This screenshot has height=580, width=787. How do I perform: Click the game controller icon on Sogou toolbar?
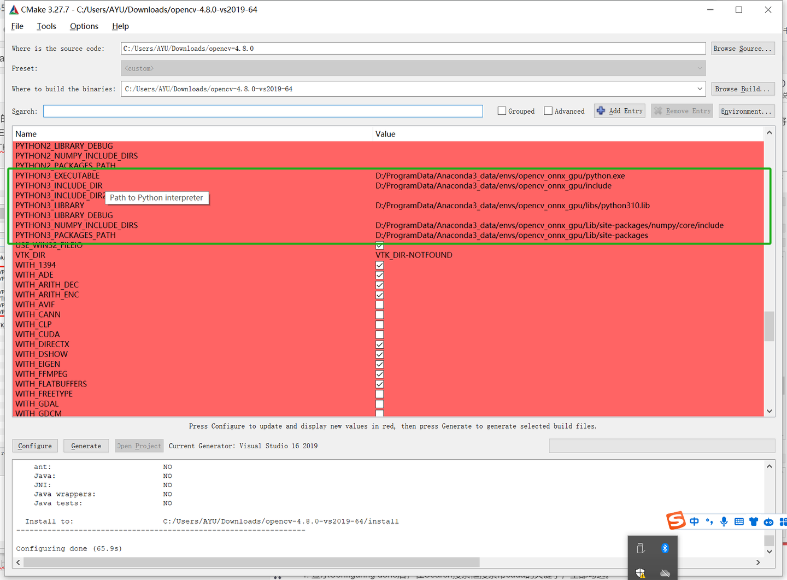[768, 522]
